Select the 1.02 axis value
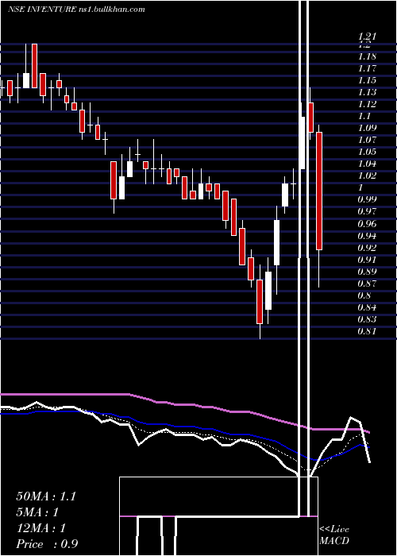Image resolution: width=397 pixels, height=556 pixels. 367,176
